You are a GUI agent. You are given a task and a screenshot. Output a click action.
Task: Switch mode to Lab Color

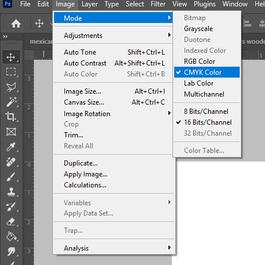point(207,83)
